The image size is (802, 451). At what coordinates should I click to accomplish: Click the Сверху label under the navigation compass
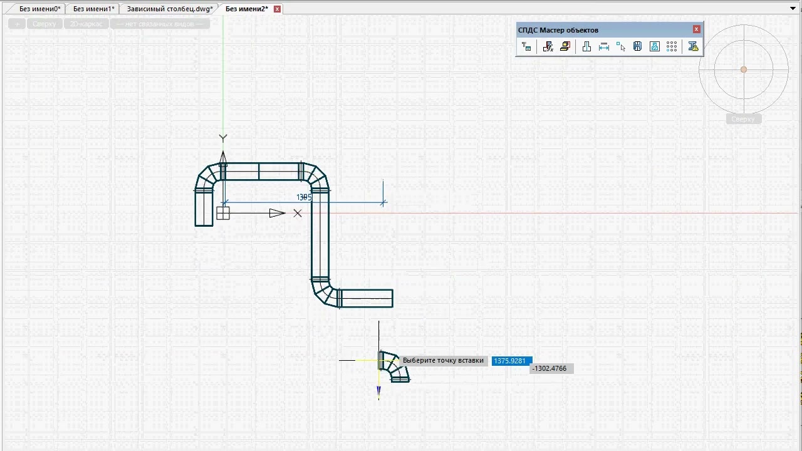743,119
